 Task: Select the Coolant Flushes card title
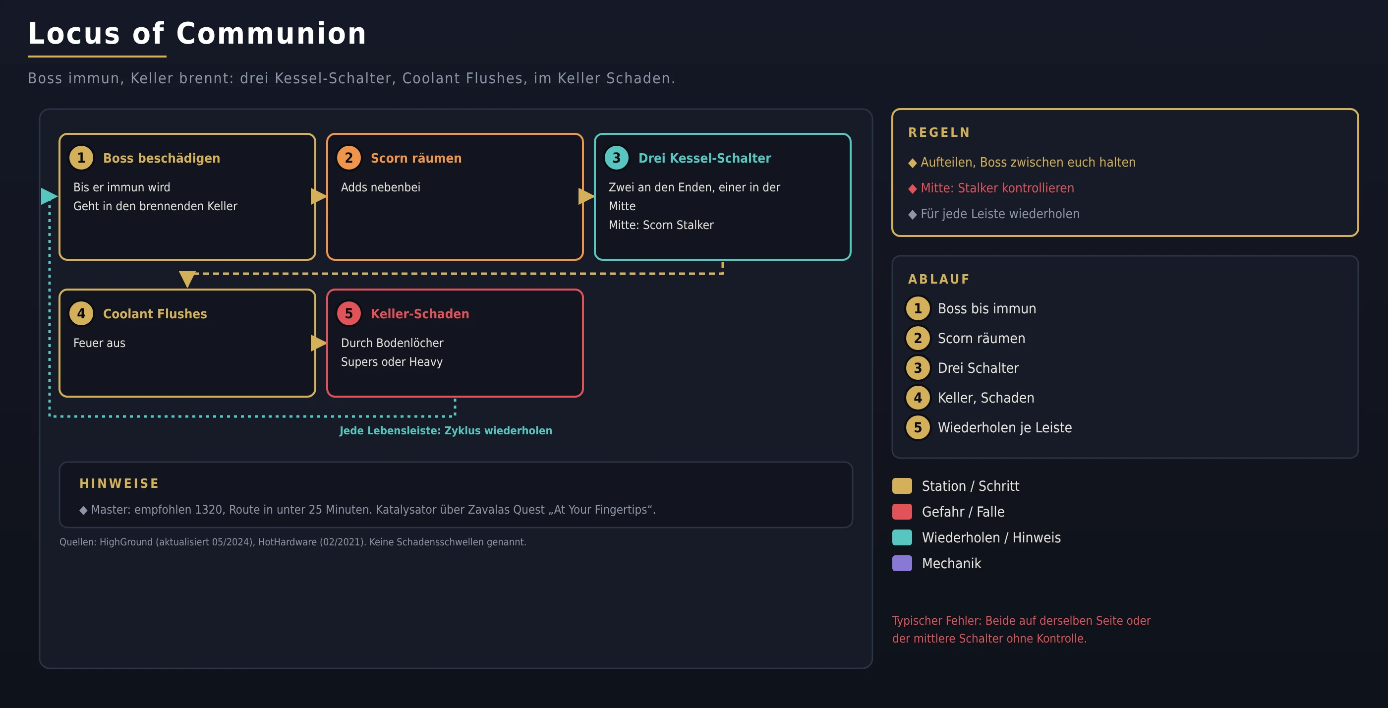(x=155, y=313)
